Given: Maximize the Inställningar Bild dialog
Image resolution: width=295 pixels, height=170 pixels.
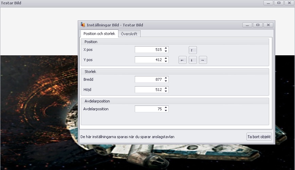Looking at the screenshot, I should [258, 25].
